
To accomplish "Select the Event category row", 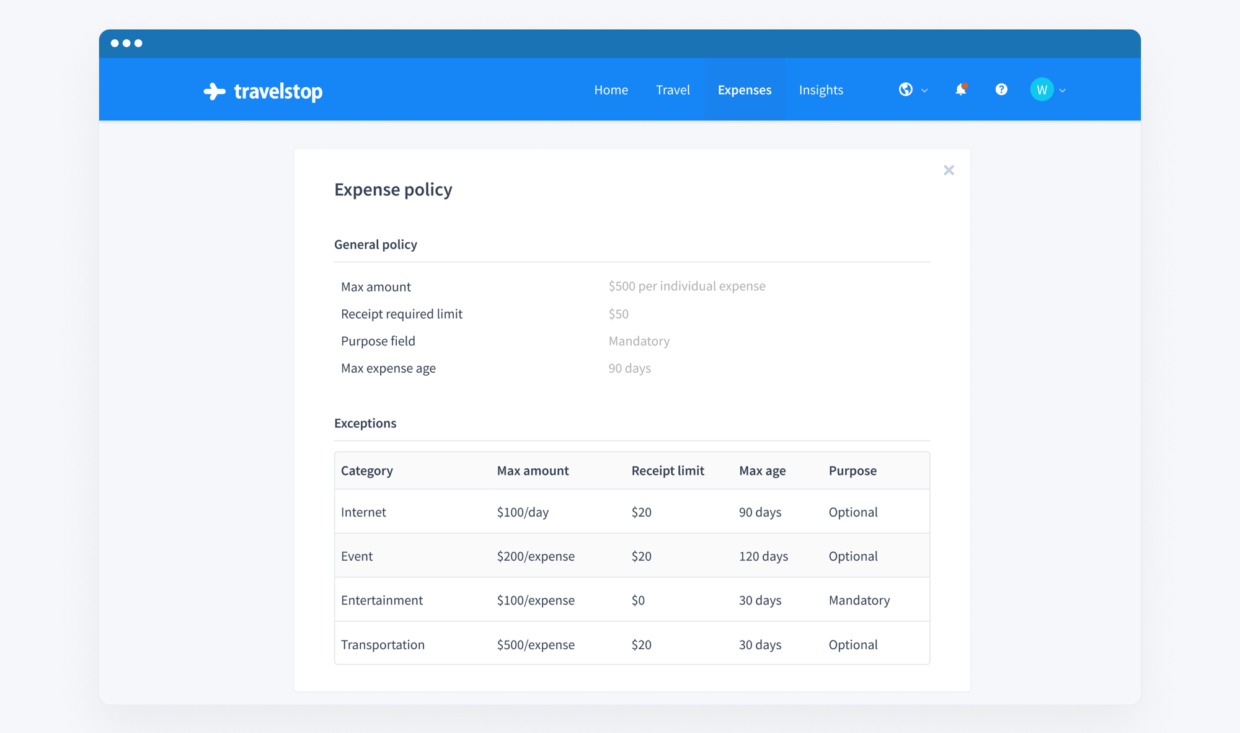I will click(x=632, y=556).
